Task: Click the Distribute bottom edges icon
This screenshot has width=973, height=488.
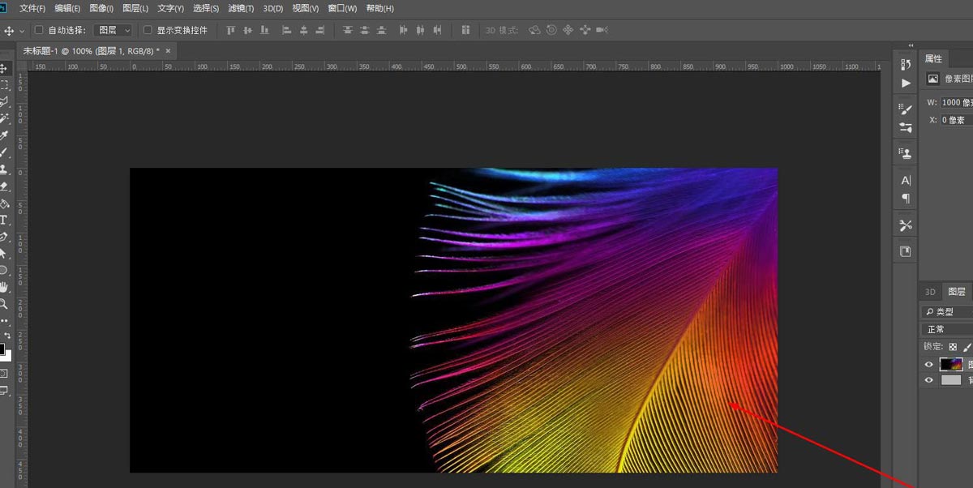Action: pyautogui.click(x=381, y=30)
